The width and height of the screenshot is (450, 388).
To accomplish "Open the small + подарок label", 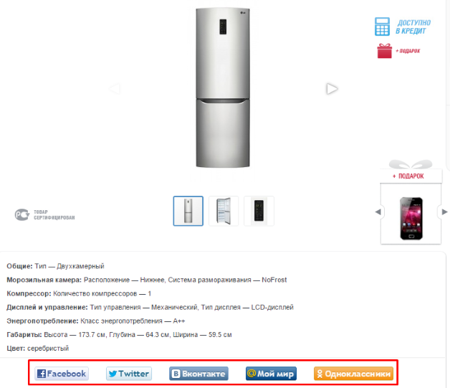I will [x=408, y=51].
